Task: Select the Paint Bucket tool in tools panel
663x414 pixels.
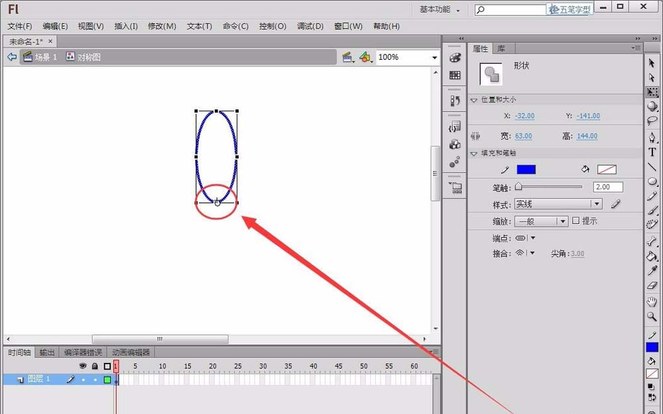Action: tap(652, 256)
